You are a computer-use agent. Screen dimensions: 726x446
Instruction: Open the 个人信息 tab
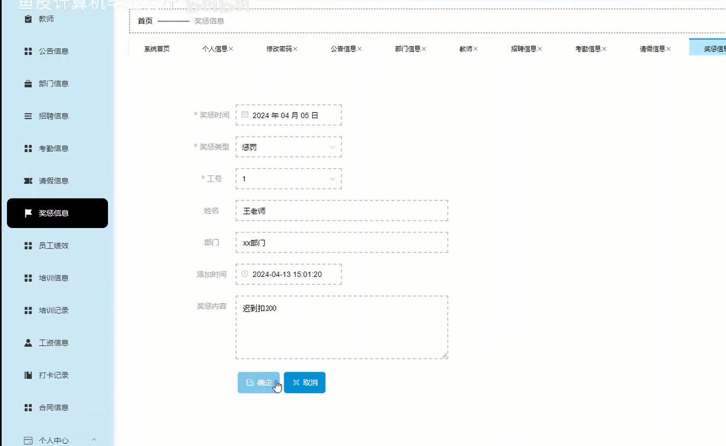214,48
